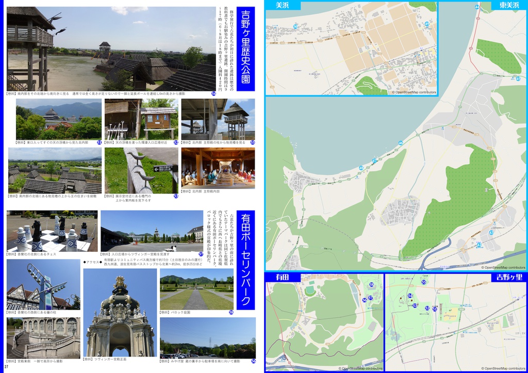
Task: Click marker 44 on the 東美浜 map
Action: click(477, 7)
